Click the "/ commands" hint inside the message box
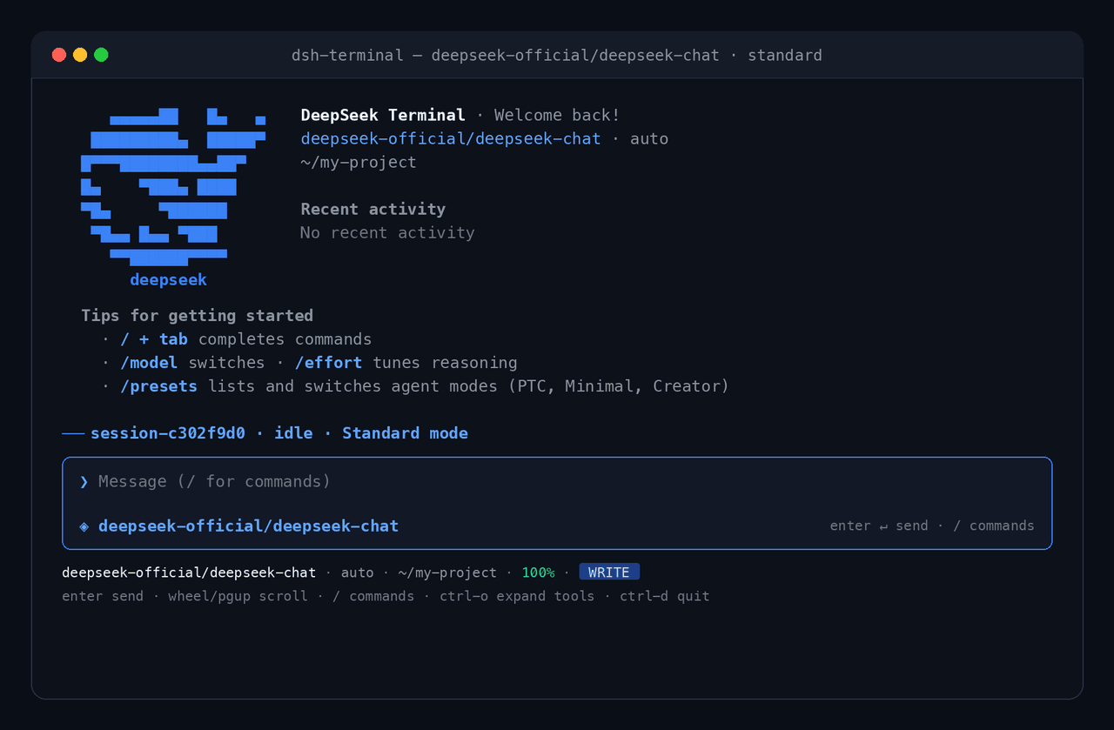This screenshot has width=1114, height=730. coord(993,526)
